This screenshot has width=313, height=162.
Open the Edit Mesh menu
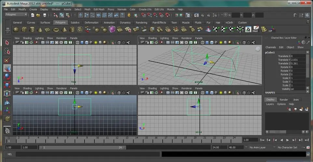[99, 9]
